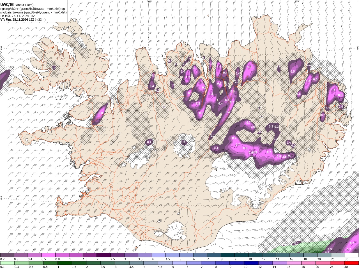Click the '0.2' label under the upper legend

pos(2,259)
